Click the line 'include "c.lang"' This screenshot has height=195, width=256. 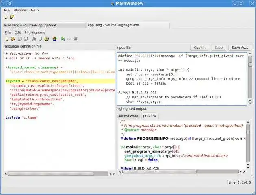point(22,117)
